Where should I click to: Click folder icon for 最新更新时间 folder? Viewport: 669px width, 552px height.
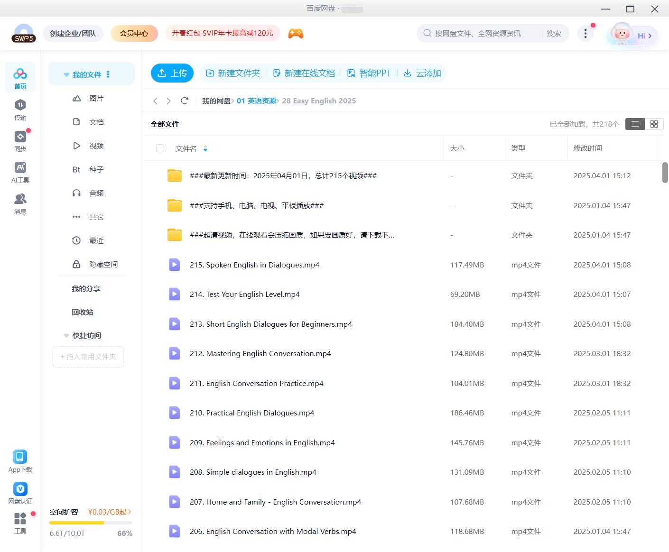click(175, 175)
